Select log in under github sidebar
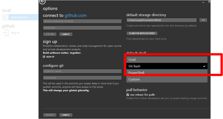223x119 pixels. [15, 33]
